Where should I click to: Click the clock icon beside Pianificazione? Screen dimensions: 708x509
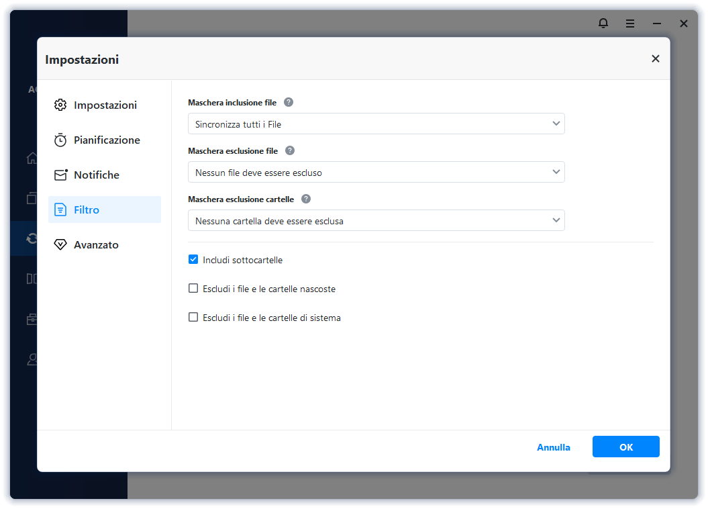pyautogui.click(x=60, y=140)
